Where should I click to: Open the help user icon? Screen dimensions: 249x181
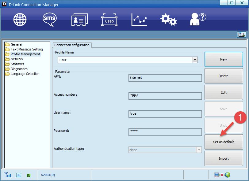[198, 19]
